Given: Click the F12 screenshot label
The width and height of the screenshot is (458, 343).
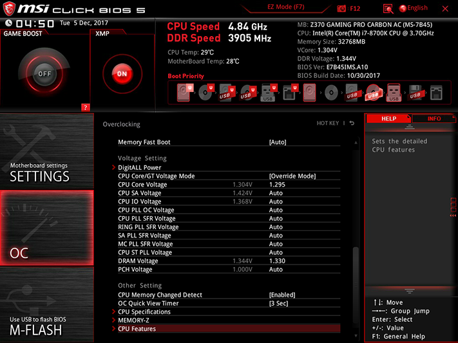Looking at the screenshot, I should point(355,8).
